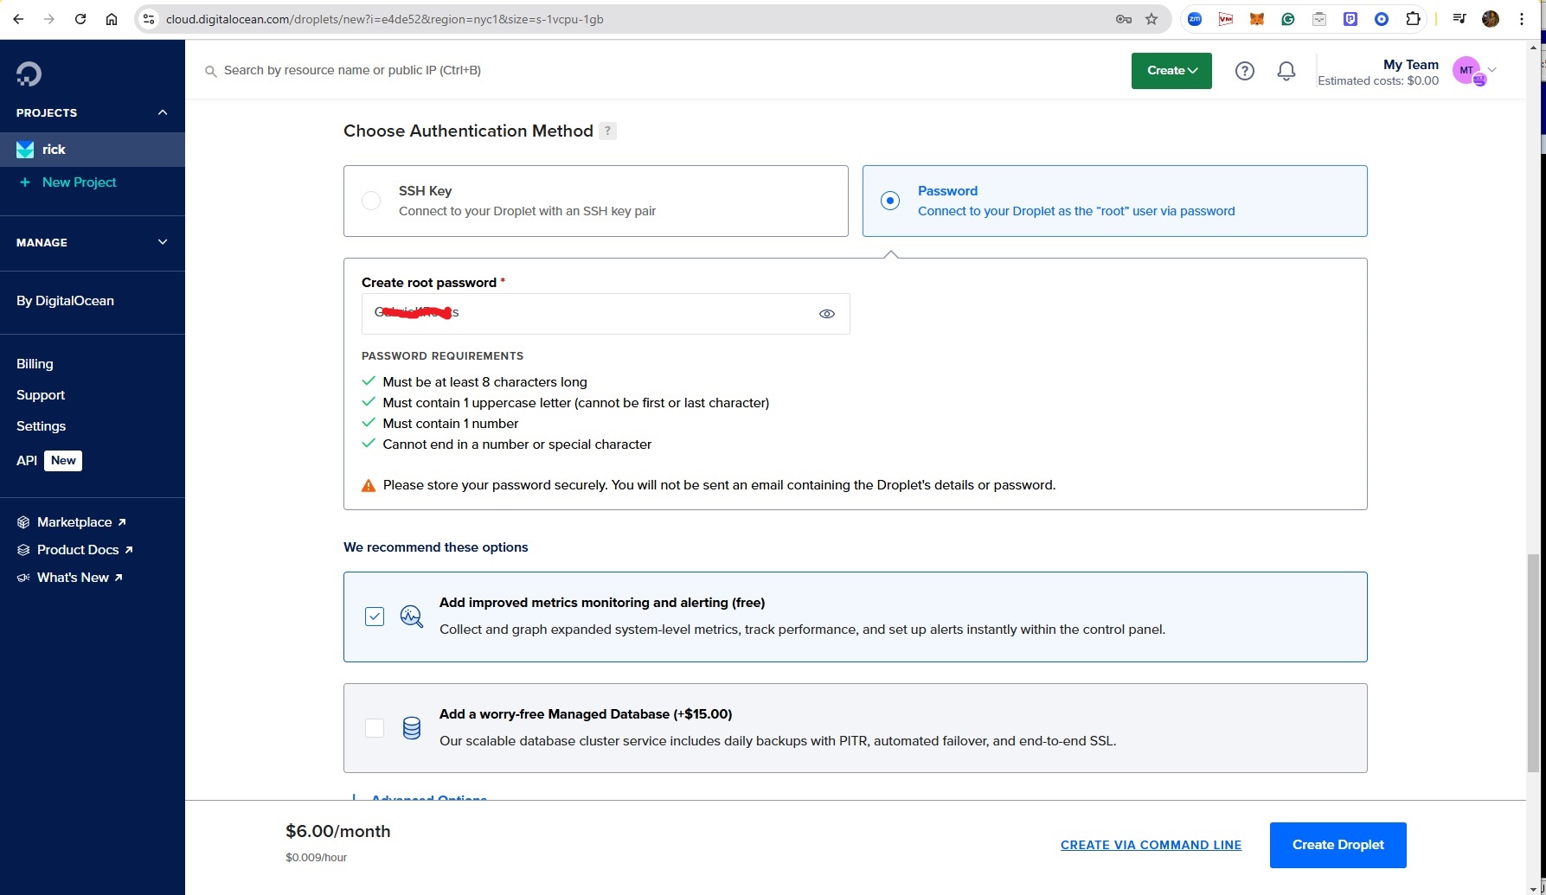
Task: Expand the team account chevron
Action: coord(1491,70)
